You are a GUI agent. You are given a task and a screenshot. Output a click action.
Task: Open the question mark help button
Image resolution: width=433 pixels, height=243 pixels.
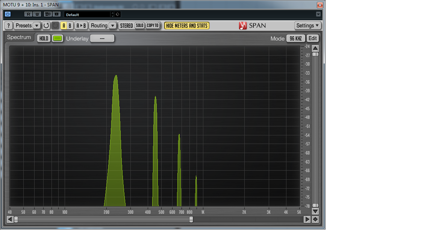pos(9,25)
